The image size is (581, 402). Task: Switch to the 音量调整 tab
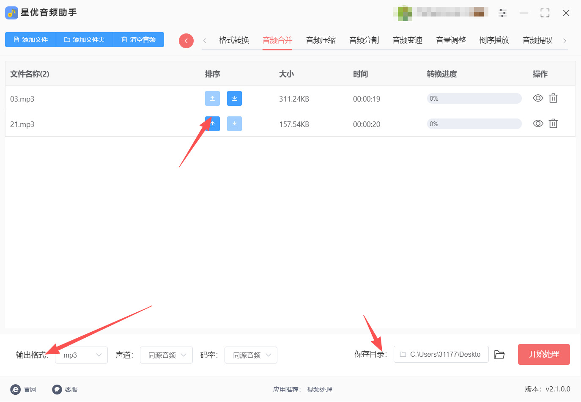pos(451,40)
